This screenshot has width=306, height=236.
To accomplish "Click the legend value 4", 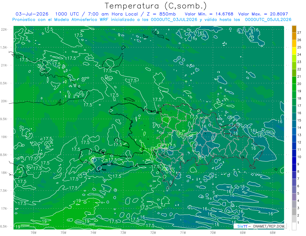I will click(x=299, y=201).
